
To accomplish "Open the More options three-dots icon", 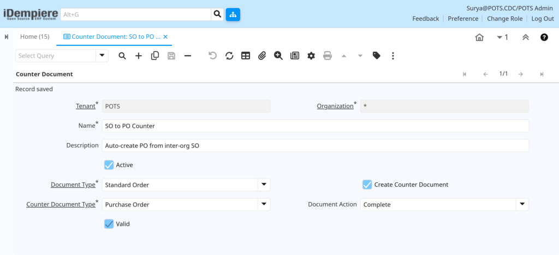I will [x=393, y=56].
